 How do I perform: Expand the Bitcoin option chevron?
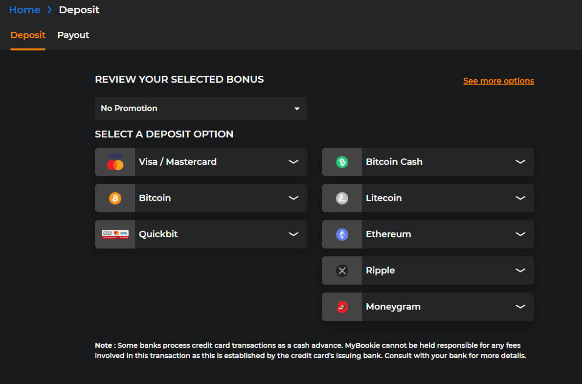point(293,198)
